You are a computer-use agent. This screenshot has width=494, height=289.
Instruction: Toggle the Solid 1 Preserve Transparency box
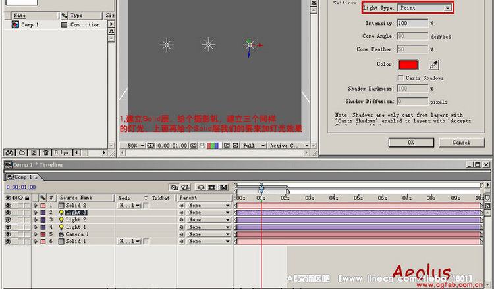click(146, 242)
